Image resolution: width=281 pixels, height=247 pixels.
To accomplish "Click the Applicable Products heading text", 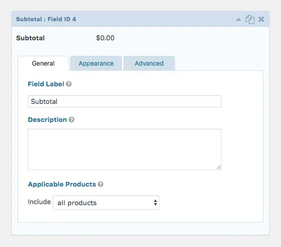I will click(62, 184).
